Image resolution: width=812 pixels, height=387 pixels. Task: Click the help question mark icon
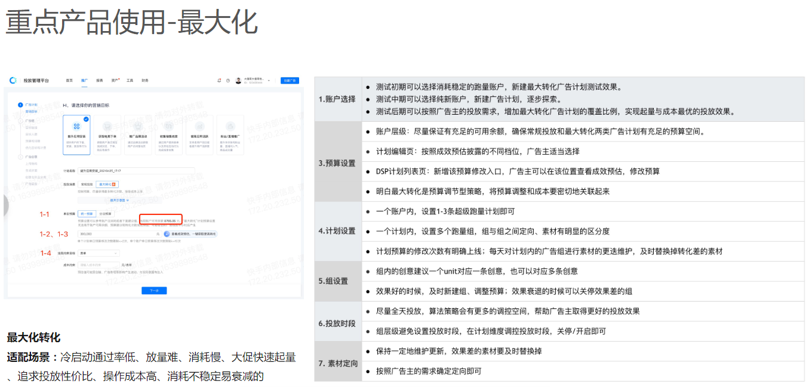228,80
